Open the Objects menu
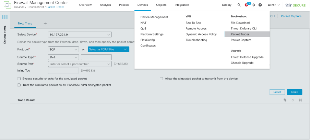 point(161,5)
